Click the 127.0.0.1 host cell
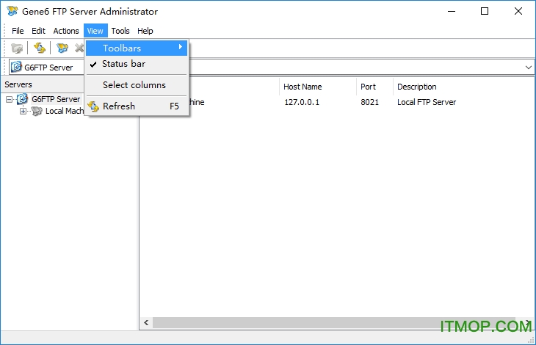This screenshot has height=345, width=536. [x=302, y=102]
